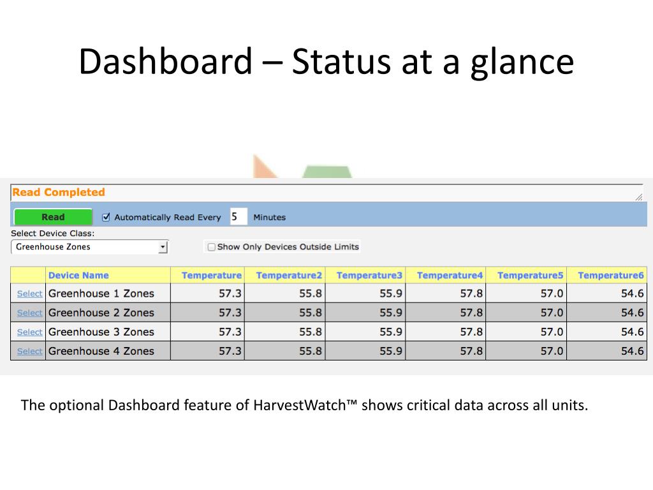Select the Greenhouse 1 Zones row link

pos(29,293)
